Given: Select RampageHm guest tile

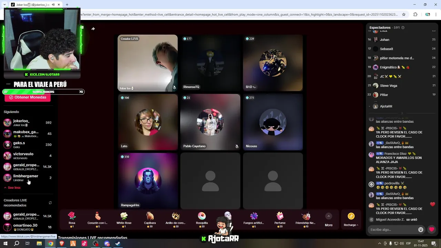Looking at the screenshot, I should coord(148,181).
